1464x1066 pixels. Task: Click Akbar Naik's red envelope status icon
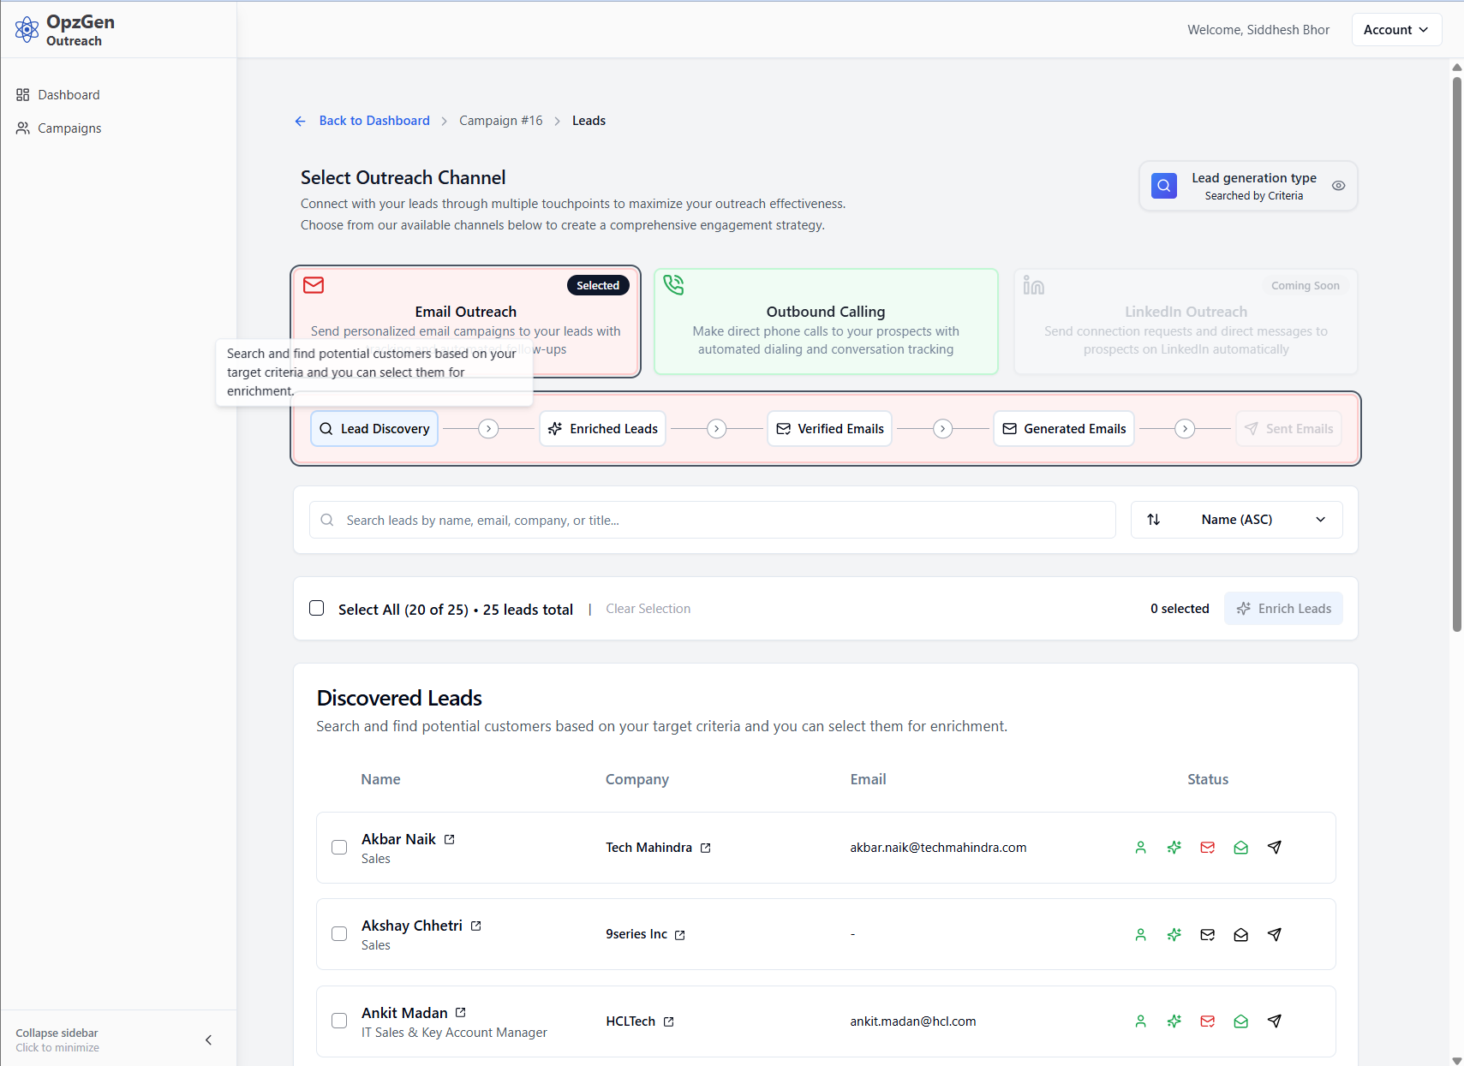(1208, 848)
